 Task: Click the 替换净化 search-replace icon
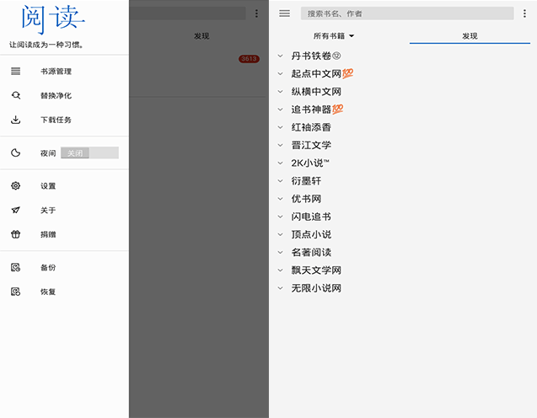coord(16,95)
